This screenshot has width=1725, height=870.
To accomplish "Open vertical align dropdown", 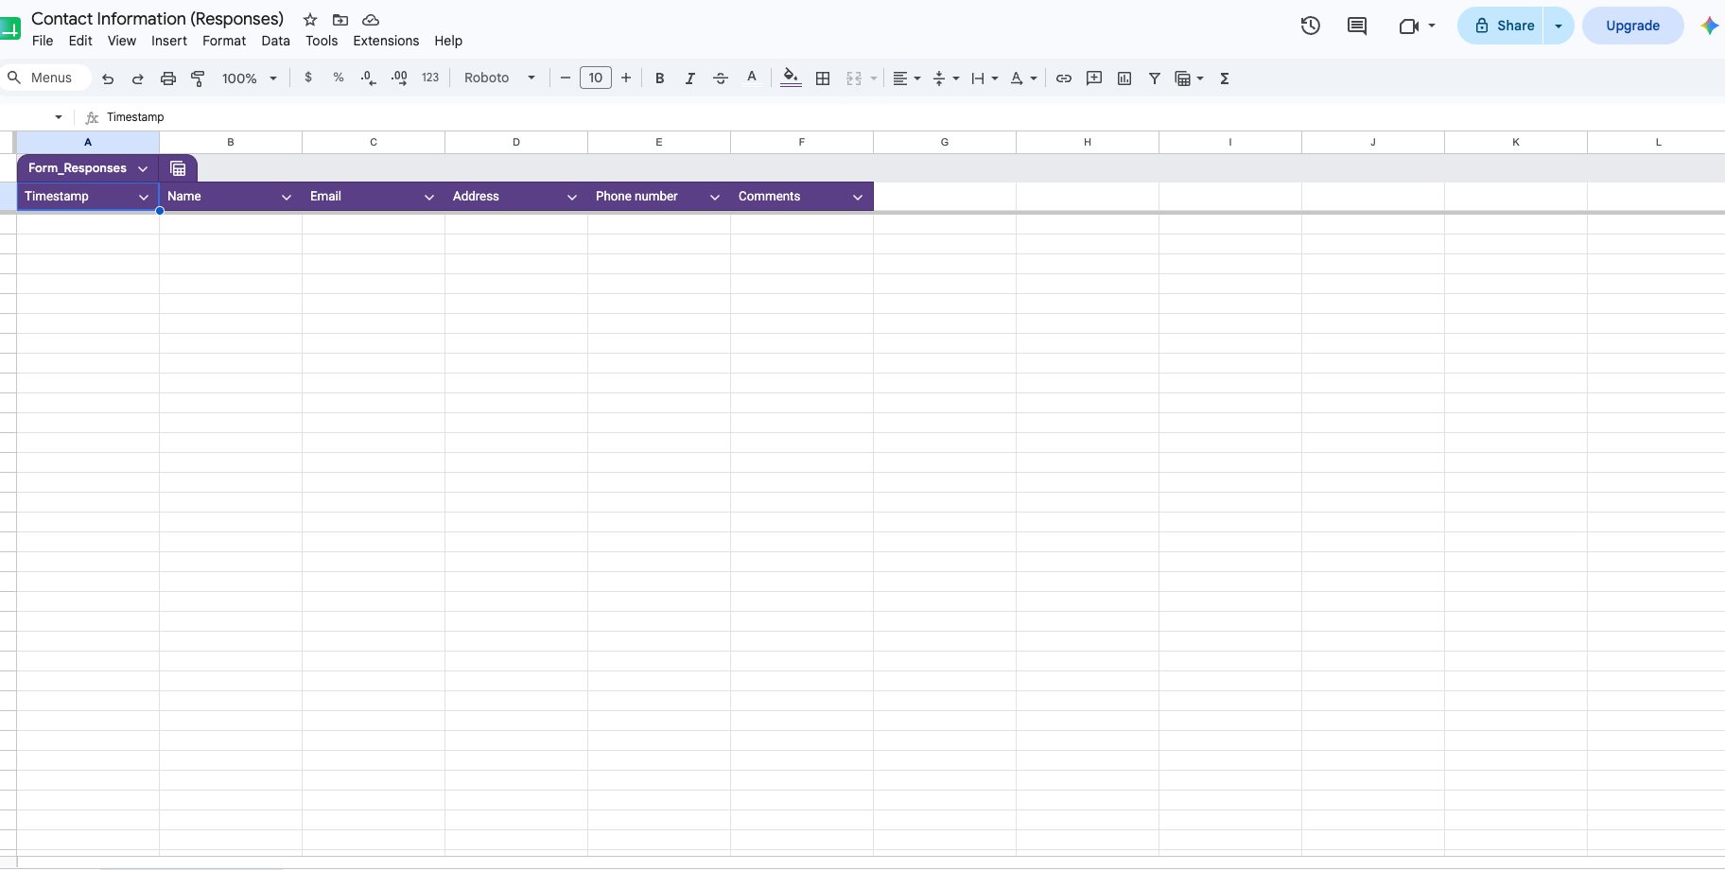I will coord(946,78).
